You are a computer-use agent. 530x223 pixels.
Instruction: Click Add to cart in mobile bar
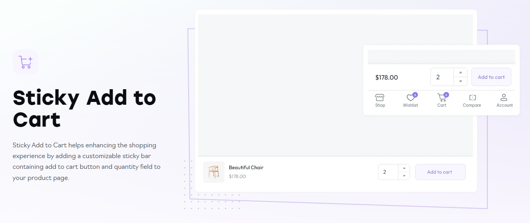pos(491,77)
